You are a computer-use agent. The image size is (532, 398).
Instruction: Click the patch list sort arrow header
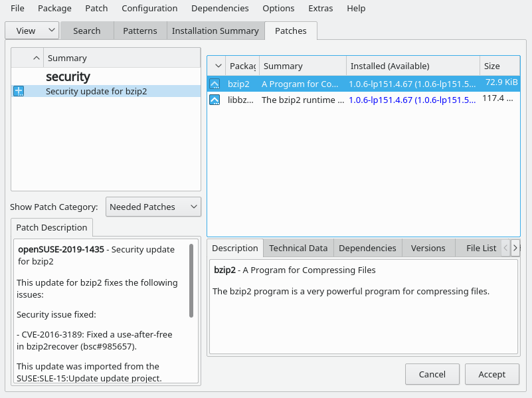pyautogui.click(x=36, y=58)
